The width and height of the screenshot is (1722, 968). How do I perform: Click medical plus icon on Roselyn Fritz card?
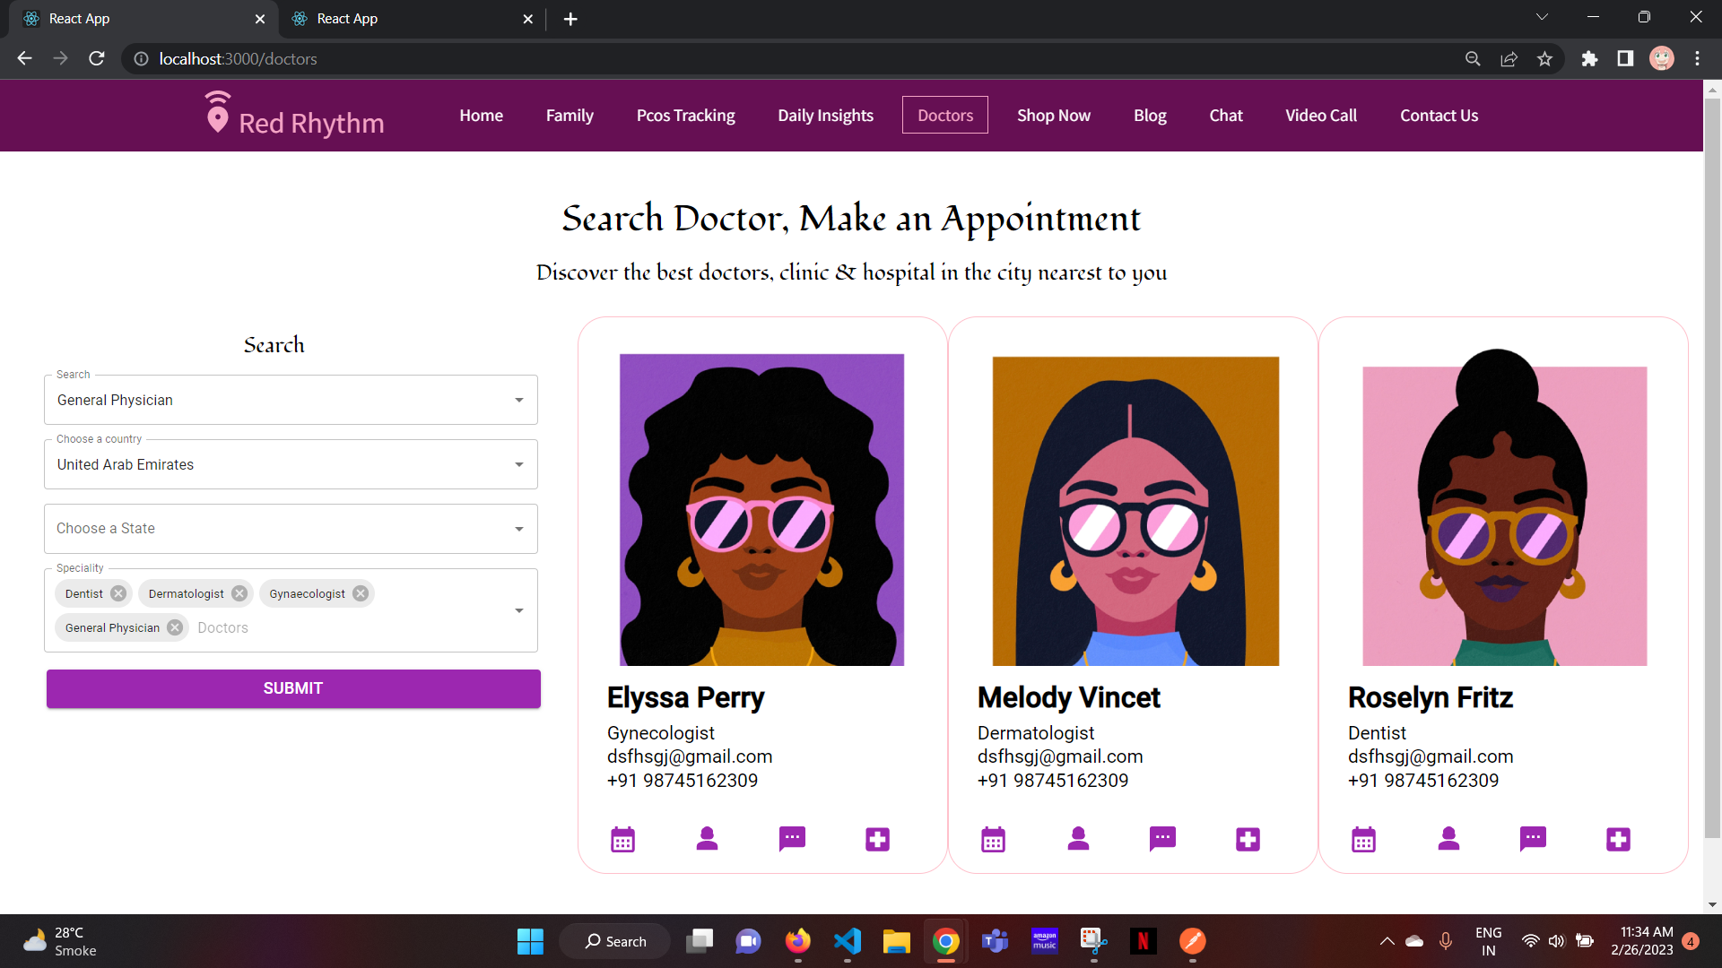1618,840
